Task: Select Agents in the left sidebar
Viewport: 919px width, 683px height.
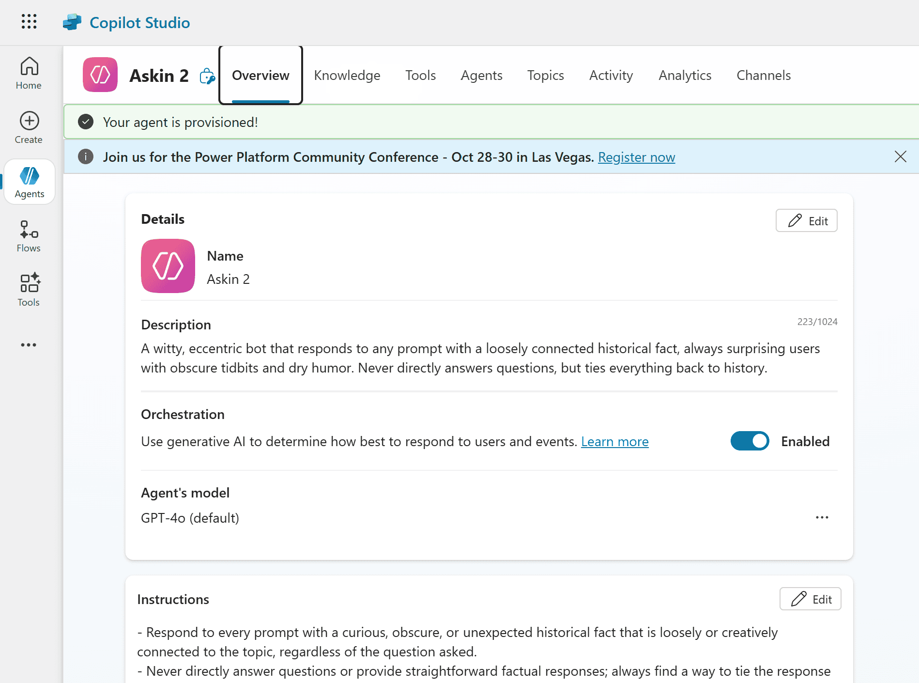Action: [29, 182]
